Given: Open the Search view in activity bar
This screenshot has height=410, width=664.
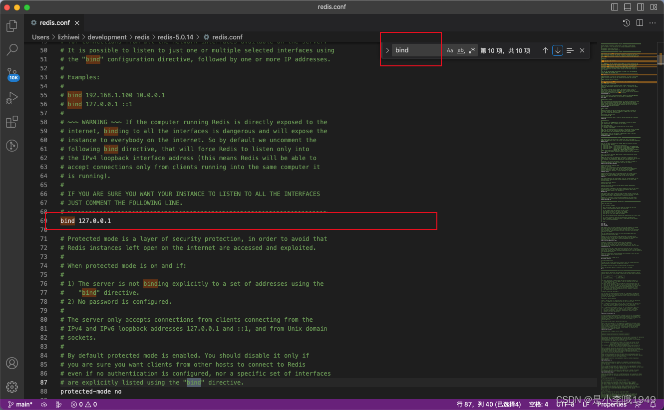Looking at the screenshot, I should tap(12, 50).
